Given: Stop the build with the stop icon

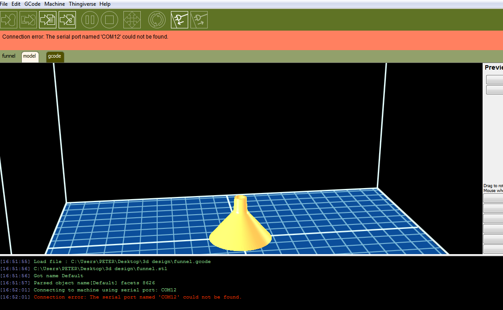Looking at the screenshot, I should click(109, 20).
